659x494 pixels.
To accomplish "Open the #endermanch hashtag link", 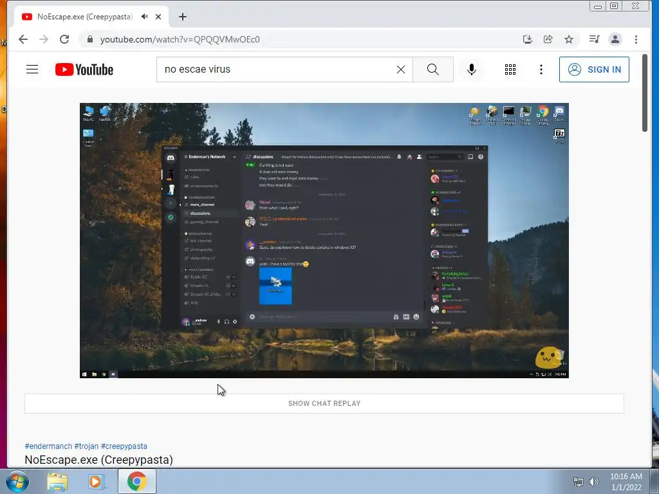I will 48,446.
